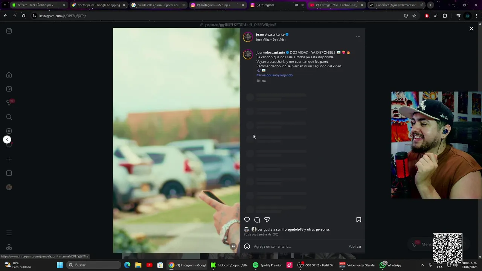The image size is (482, 271).
Task: View 'otras personas' who liked the post
Action: coord(318,230)
